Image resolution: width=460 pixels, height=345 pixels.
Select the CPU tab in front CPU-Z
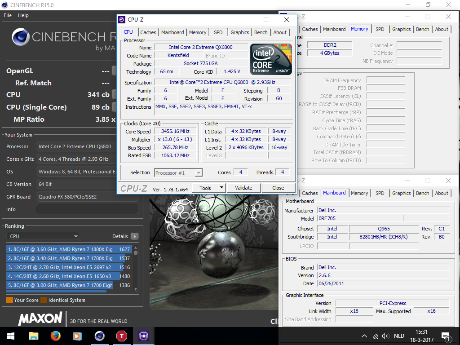(x=128, y=32)
